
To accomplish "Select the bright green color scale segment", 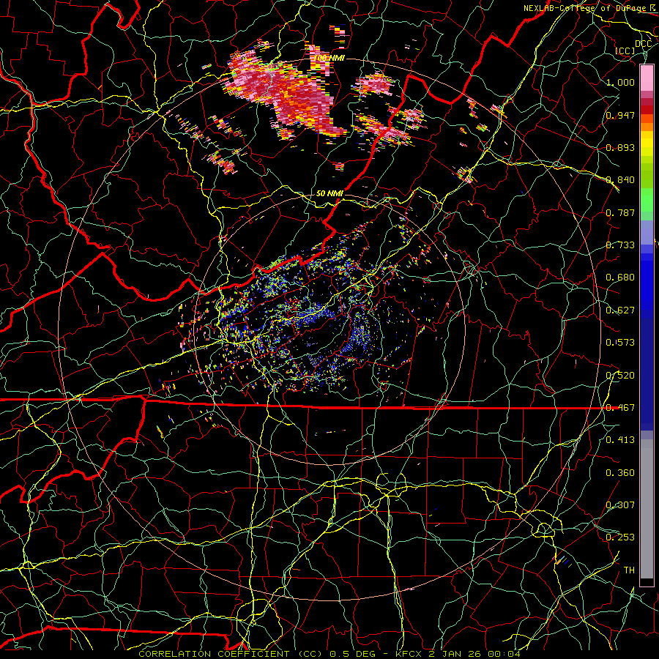I will point(647,200).
